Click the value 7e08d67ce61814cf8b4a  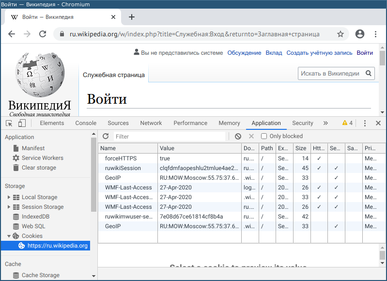click(x=191, y=217)
